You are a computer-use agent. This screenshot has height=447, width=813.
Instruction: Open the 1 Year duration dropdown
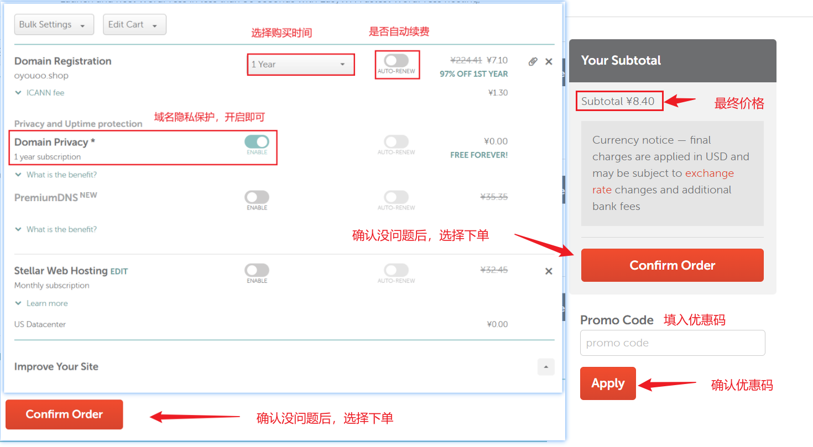click(x=300, y=64)
